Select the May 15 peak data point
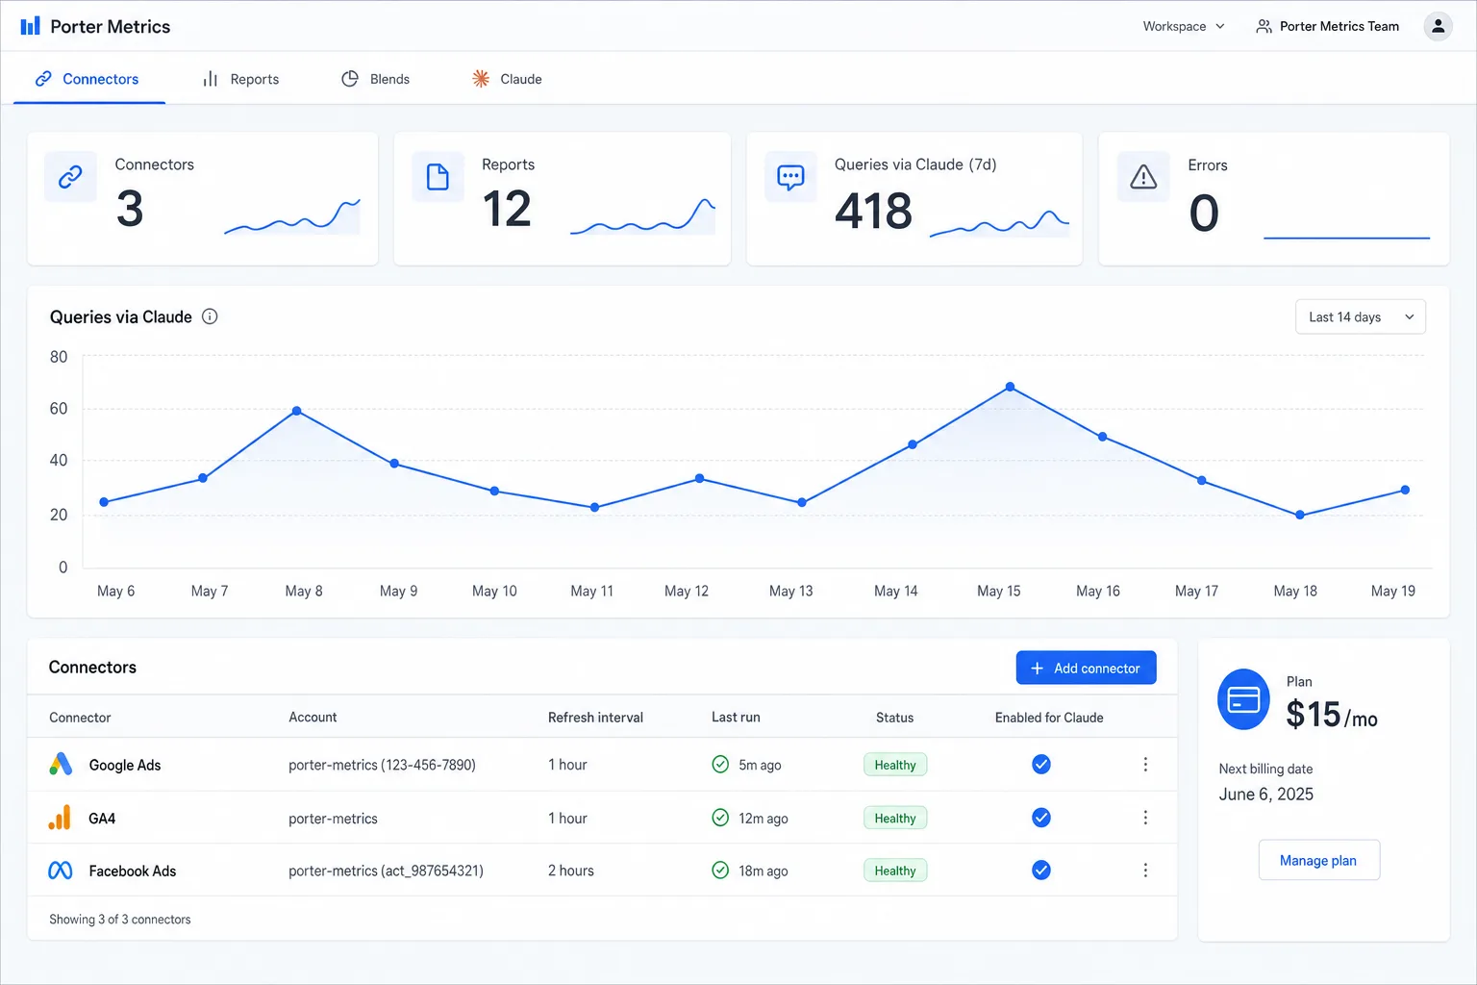Viewport: 1477px width, 985px height. pos(1010,387)
